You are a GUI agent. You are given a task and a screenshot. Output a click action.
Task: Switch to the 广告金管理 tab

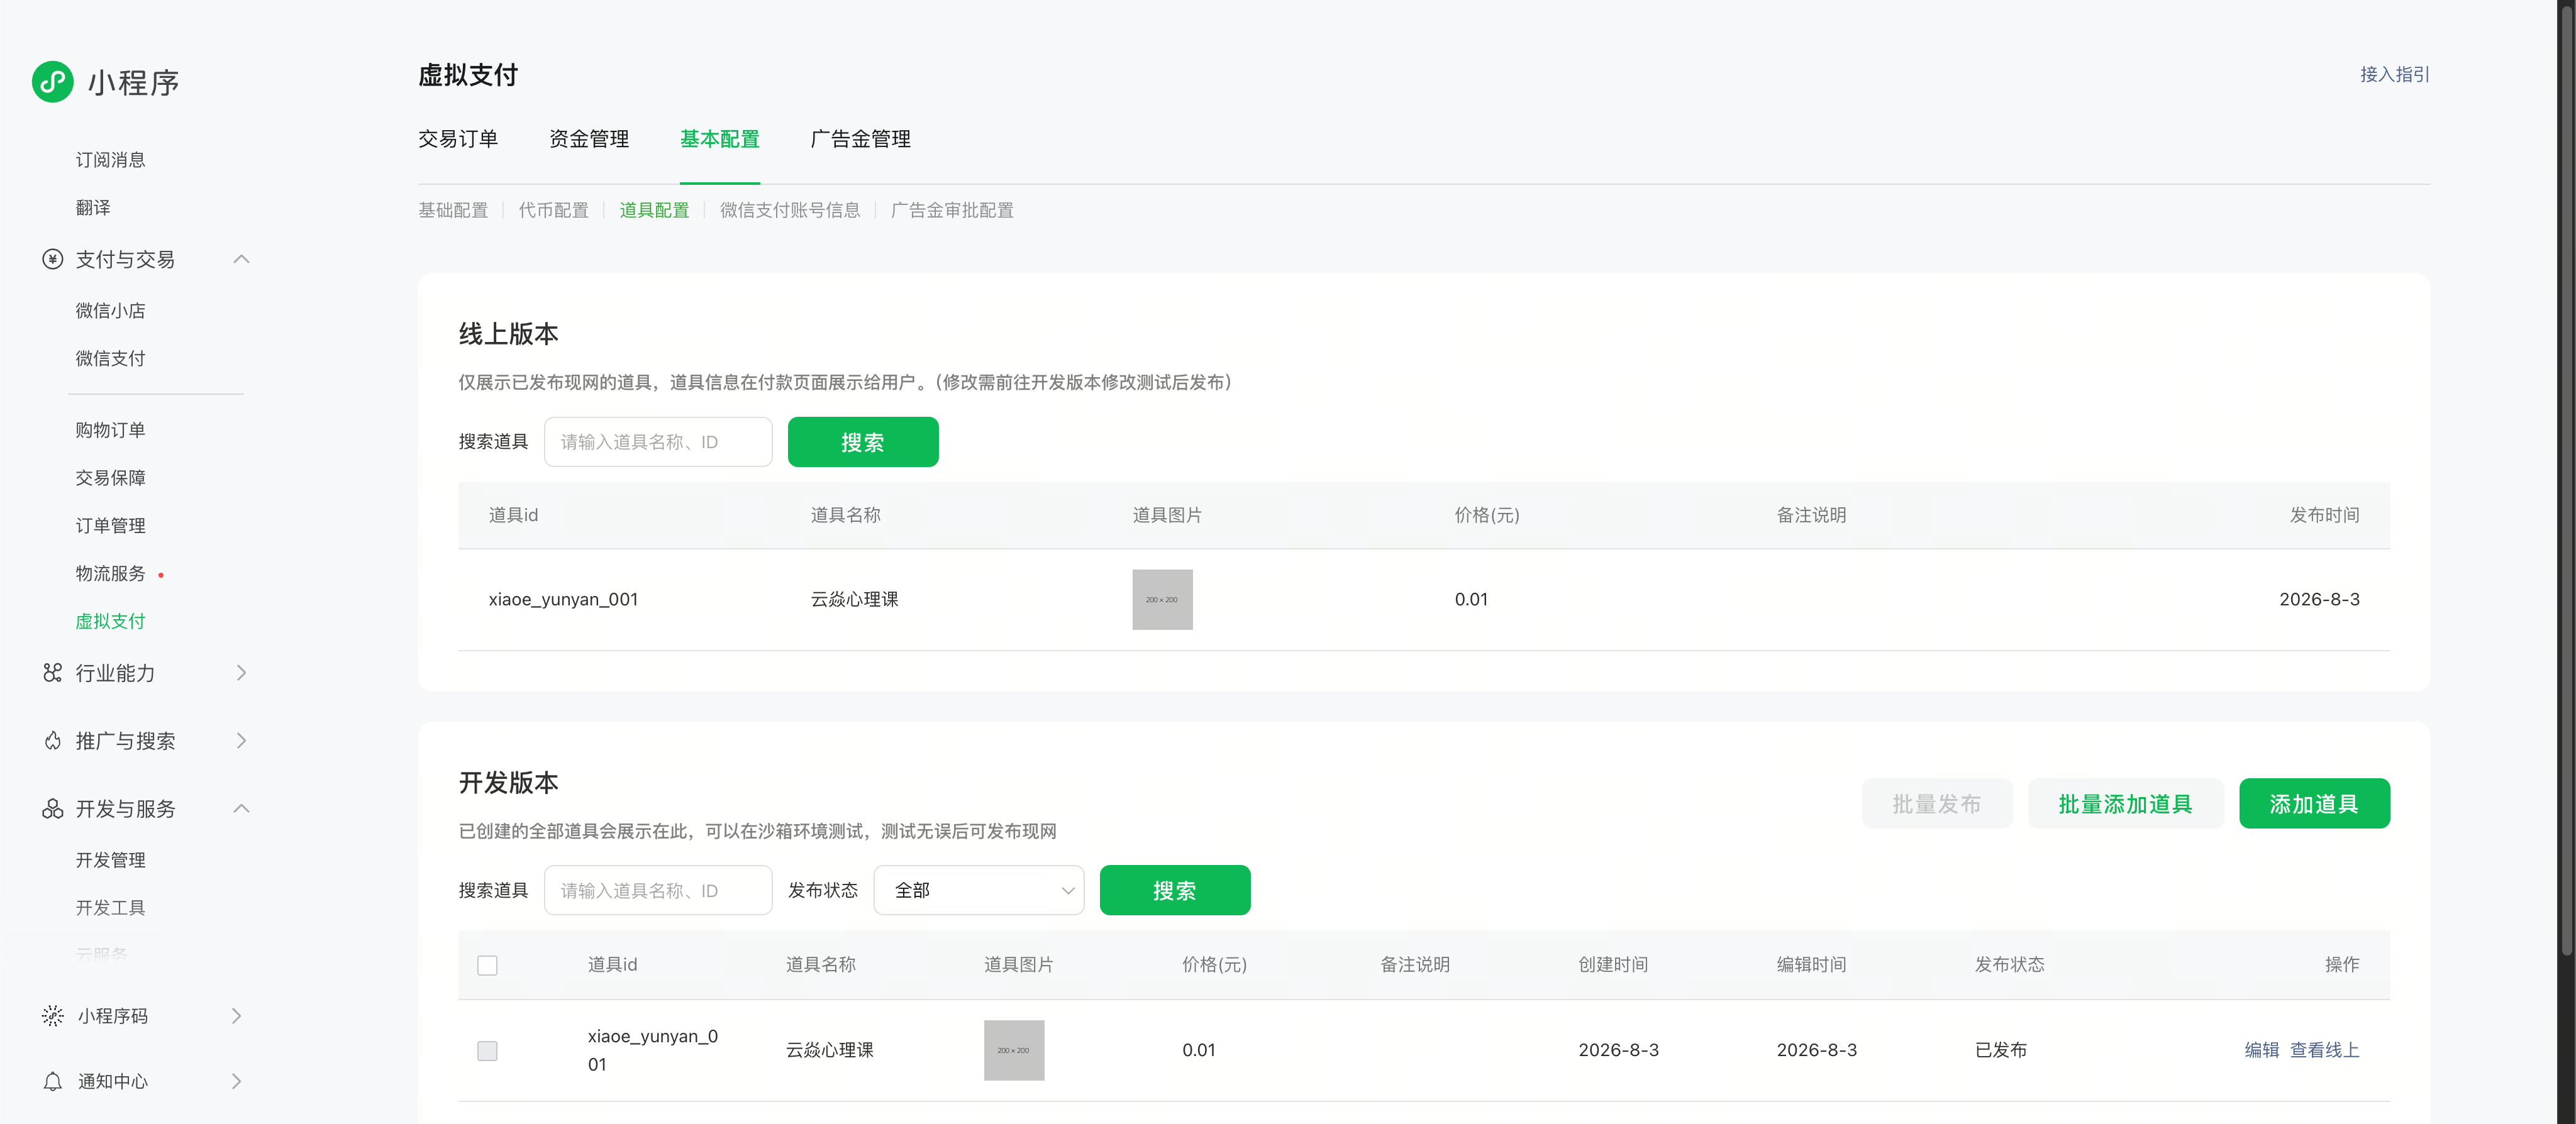tap(860, 139)
